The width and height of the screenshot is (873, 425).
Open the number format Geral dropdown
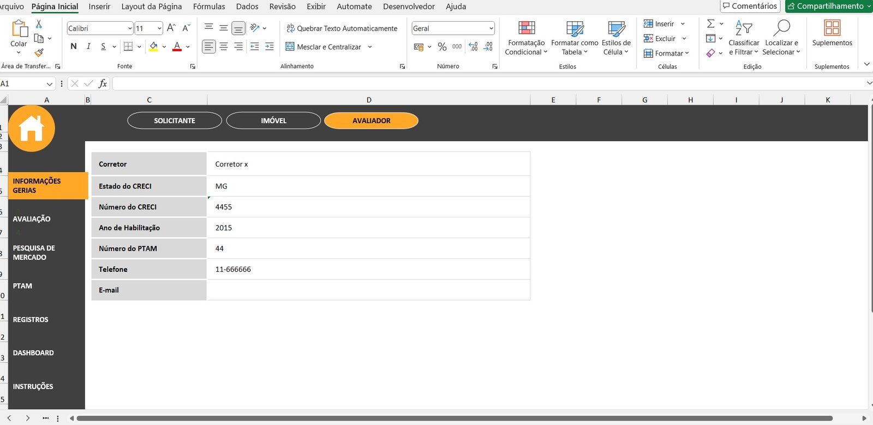click(491, 28)
